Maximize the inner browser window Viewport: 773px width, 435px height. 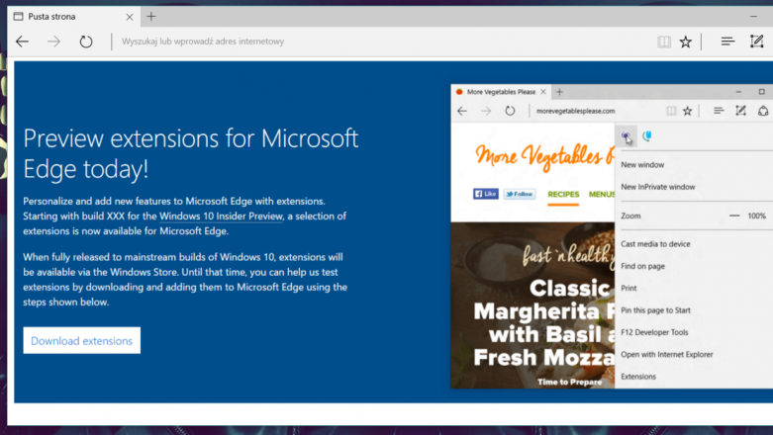762,92
